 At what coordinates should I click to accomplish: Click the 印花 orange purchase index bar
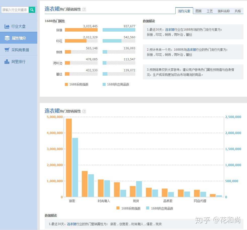click(76, 41)
